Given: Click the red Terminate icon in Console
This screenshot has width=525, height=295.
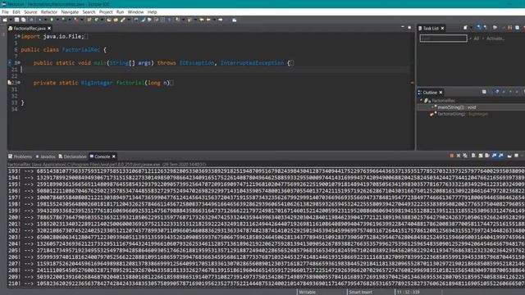Looking at the screenshot, I should click(452, 156).
